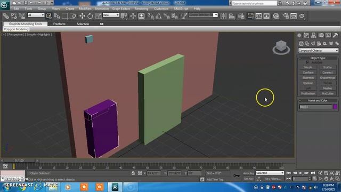Switch to the Freeform ribbon tab
341x192 pixels.
[x=59, y=23]
